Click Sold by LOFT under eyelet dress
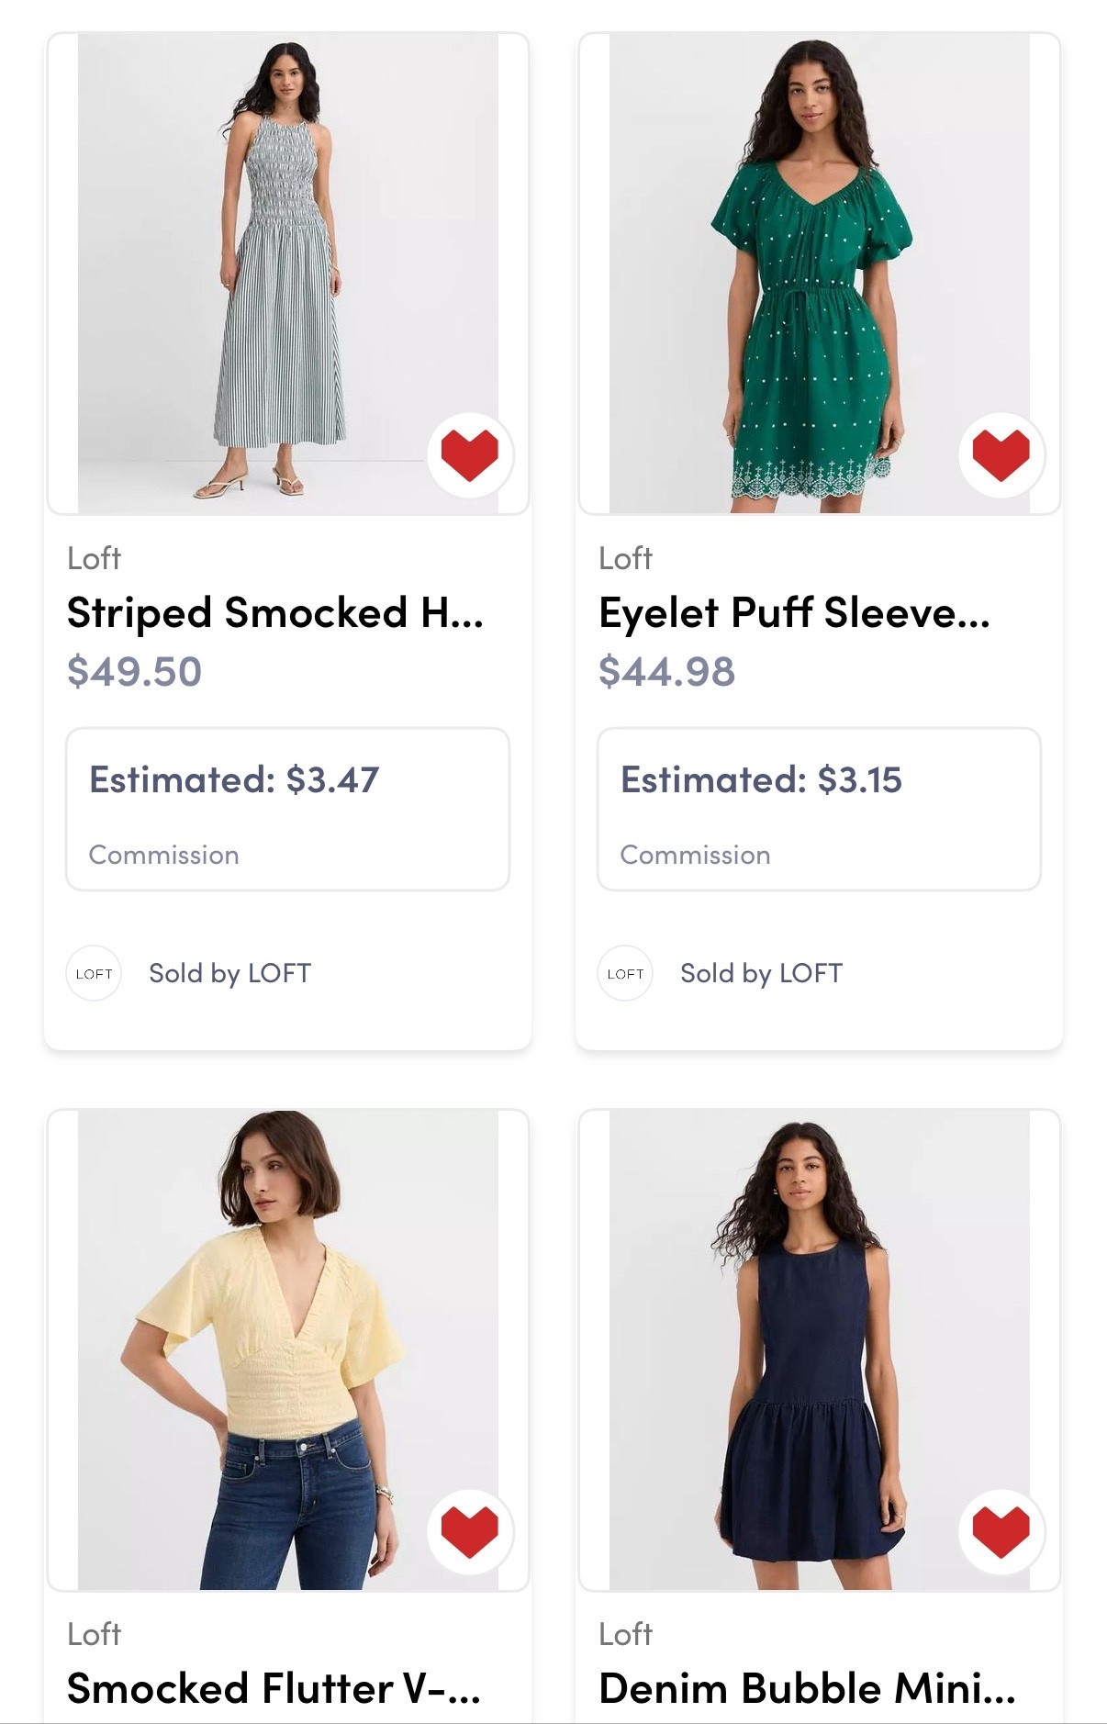The height and width of the screenshot is (1724, 1107). tap(761, 973)
